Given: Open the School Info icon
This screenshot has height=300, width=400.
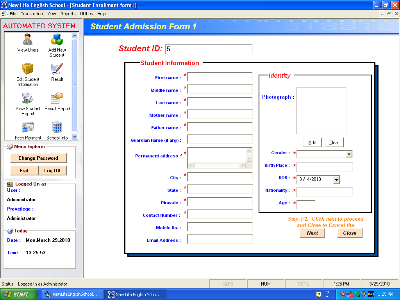Looking at the screenshot, I should 57,128.
